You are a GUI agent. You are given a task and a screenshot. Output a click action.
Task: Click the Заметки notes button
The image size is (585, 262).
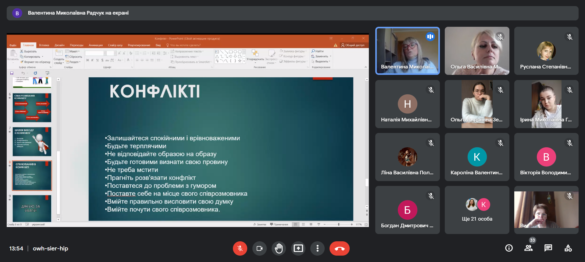point(260,225)
